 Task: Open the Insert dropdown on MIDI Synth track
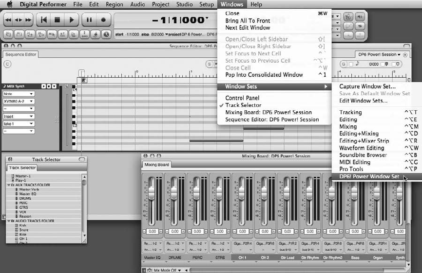pos(19,117)
